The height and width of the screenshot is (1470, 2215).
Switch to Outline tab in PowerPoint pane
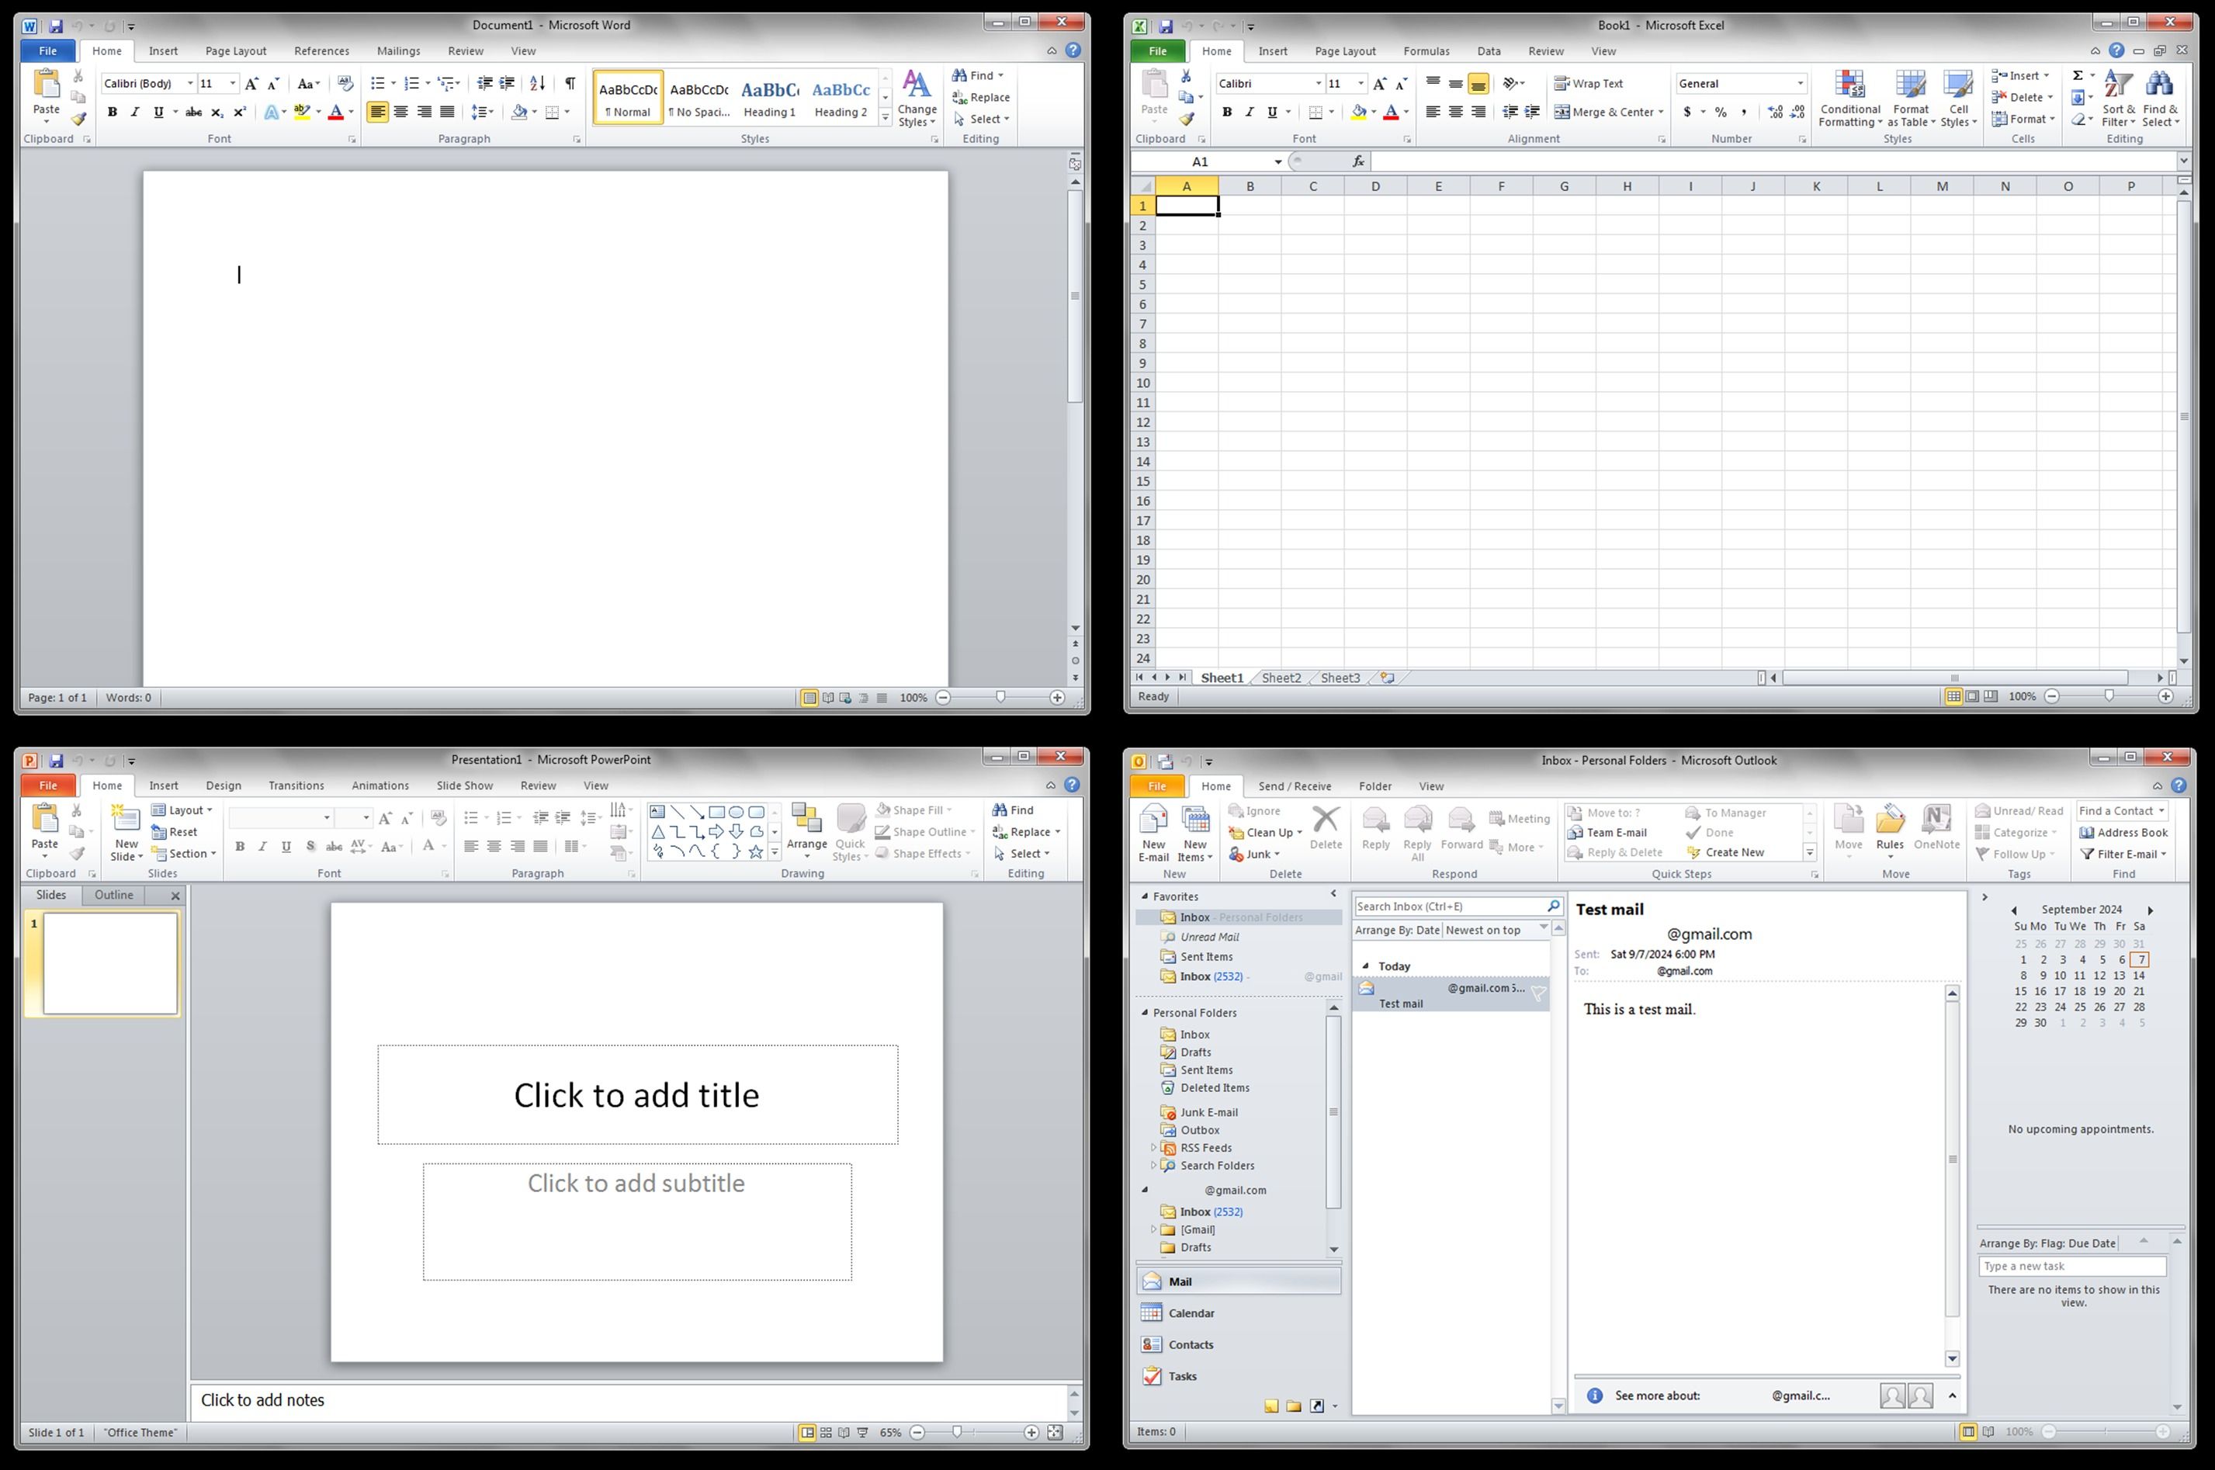point(113,894)
